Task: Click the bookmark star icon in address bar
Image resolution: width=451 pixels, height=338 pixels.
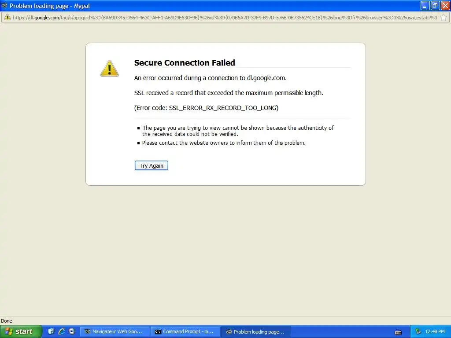Action: point(444,18)
